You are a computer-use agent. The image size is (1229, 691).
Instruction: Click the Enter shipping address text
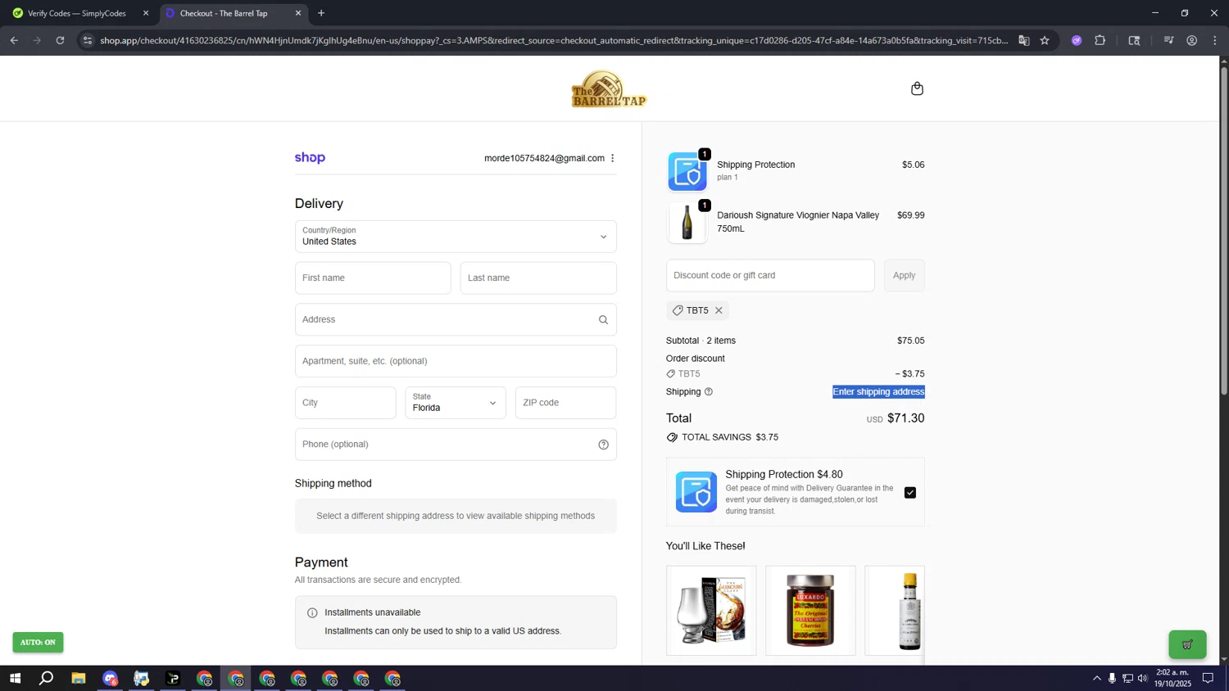point(878,392)
